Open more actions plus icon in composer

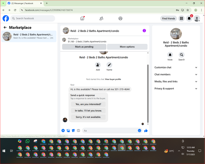(x=63, y=130)
